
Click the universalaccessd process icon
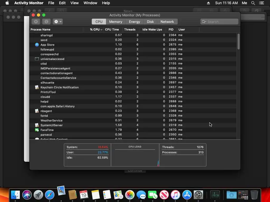point(37,59)
